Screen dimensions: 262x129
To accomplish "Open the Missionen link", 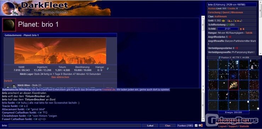I will [x=237, y=12].
